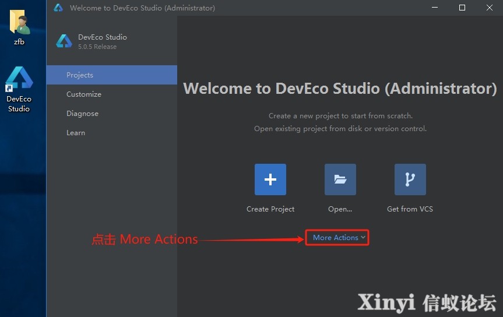The width and height of the screenshot is (503, 317).
Task: Open the Diagnose tab
Action: click(x=112, y=113)
